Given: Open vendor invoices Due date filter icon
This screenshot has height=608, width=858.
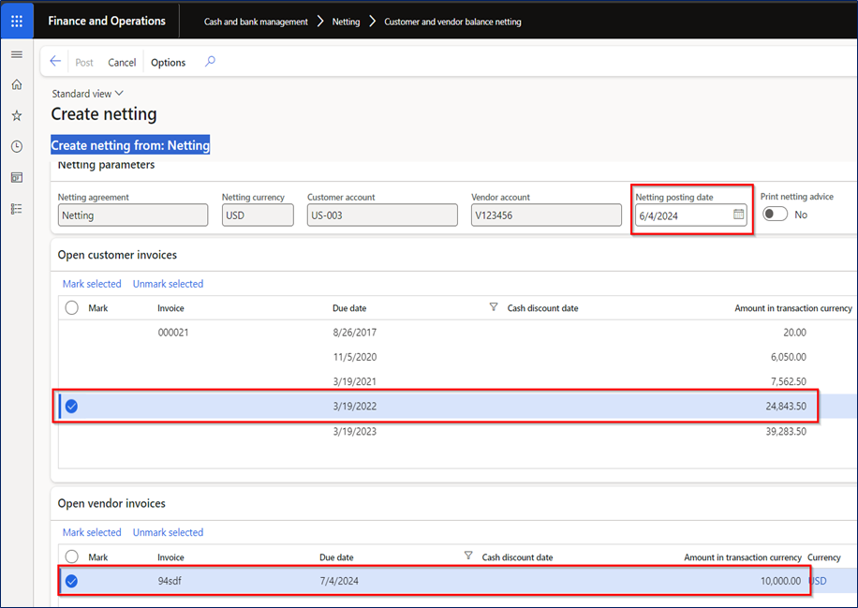Looking at the screenshot, I should click(468, 556).
